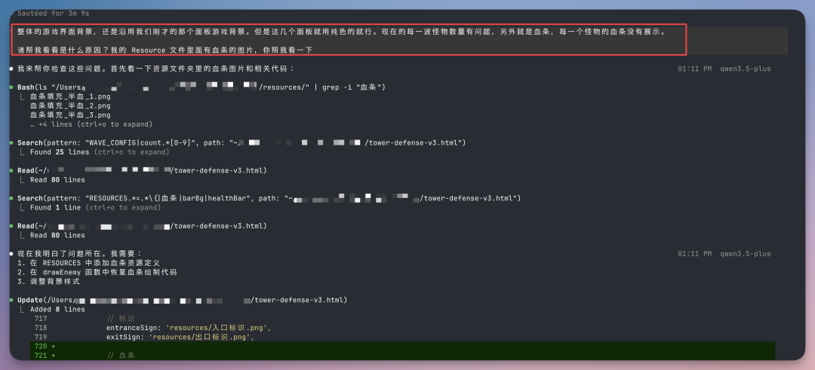Click step "1. 在 RESOURCES 中添加血条资源定义"
This screenshot has height=370, width=815.
point(88,262)
